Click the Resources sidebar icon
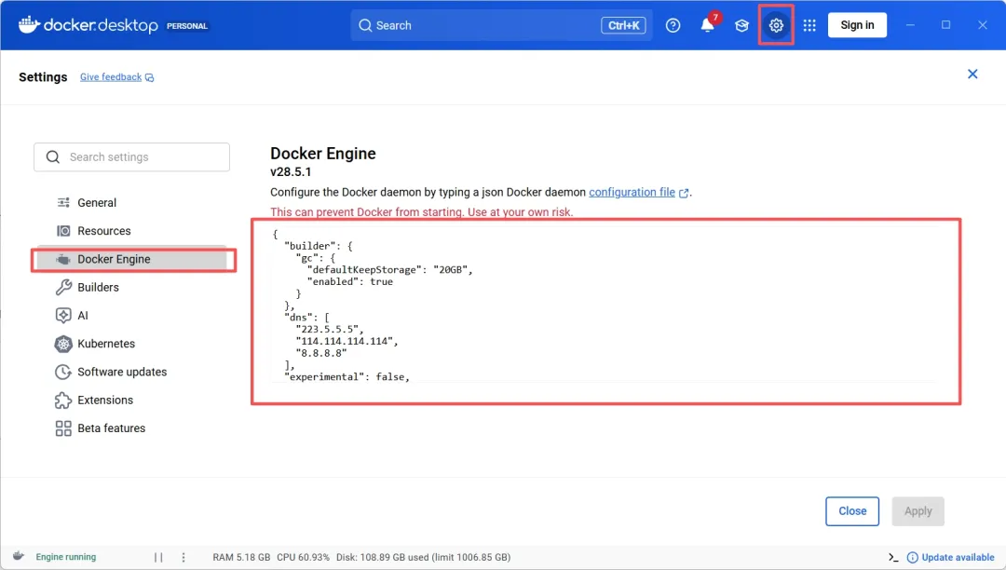This screenshot has width=1006, height=570. click(x=63, y=231)
